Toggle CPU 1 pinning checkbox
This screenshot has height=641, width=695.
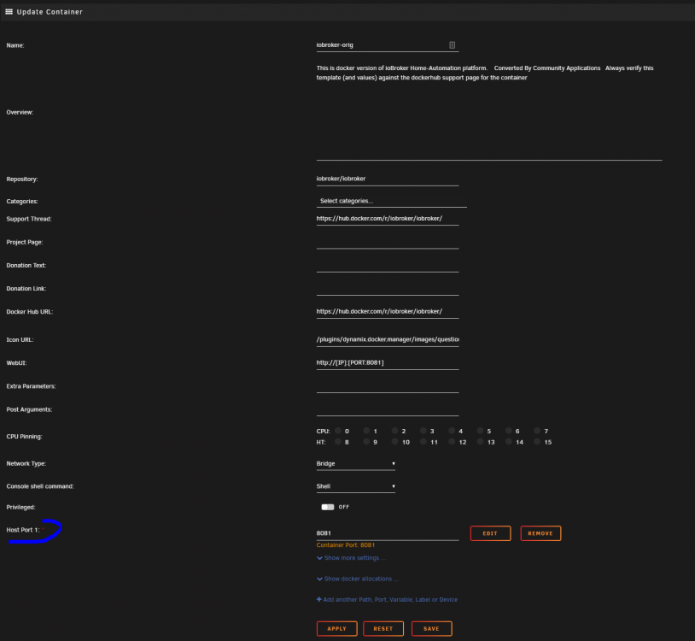pos(366,431)
